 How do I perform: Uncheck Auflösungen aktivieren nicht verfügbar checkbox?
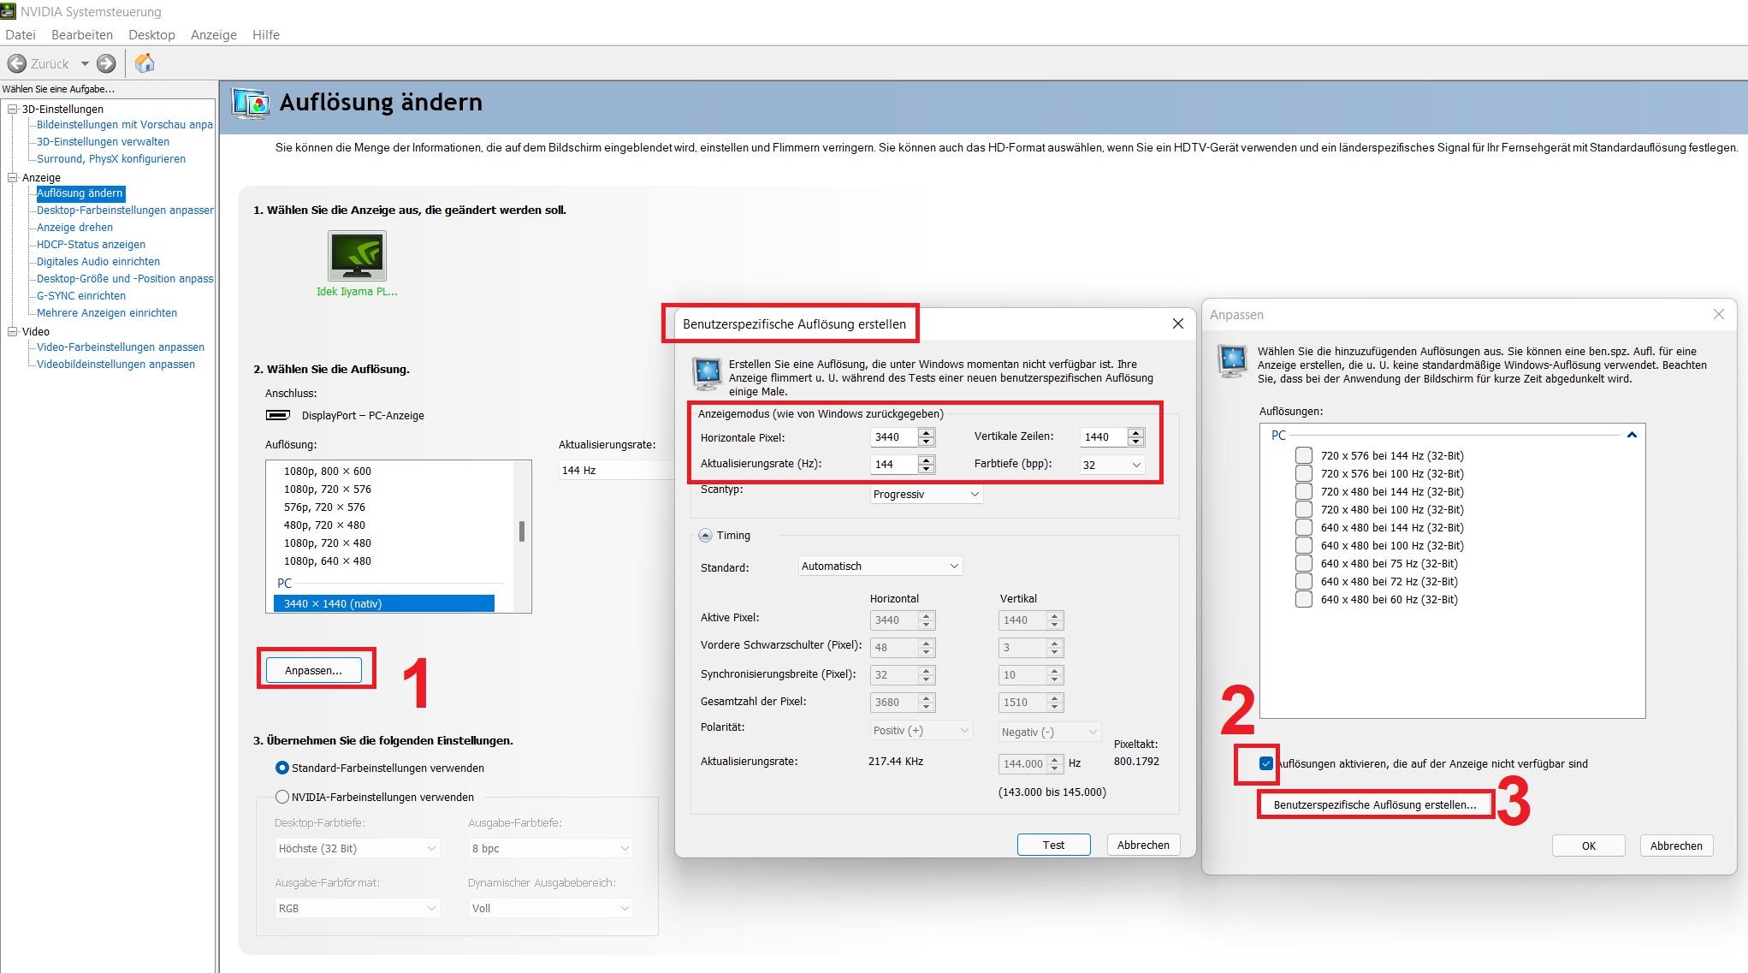point(1266,763)
